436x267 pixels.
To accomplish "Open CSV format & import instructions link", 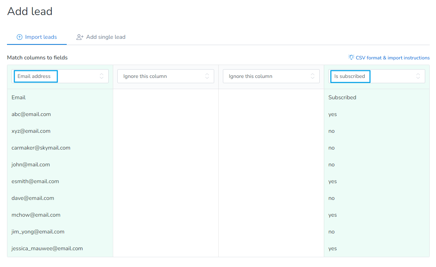I will [392, 58].
